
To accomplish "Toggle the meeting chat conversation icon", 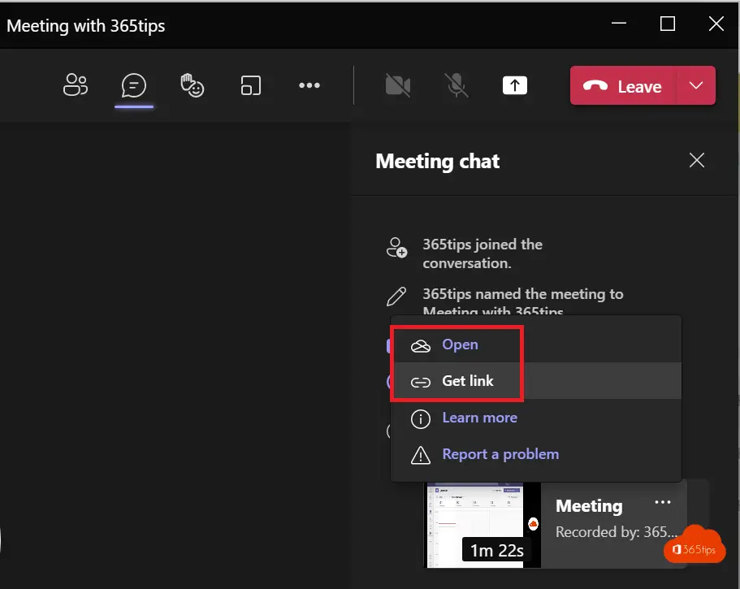I will click(133, 85).
